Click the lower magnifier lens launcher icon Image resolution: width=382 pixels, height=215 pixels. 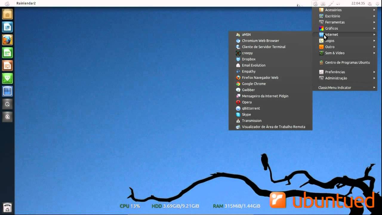pos(7,117)
